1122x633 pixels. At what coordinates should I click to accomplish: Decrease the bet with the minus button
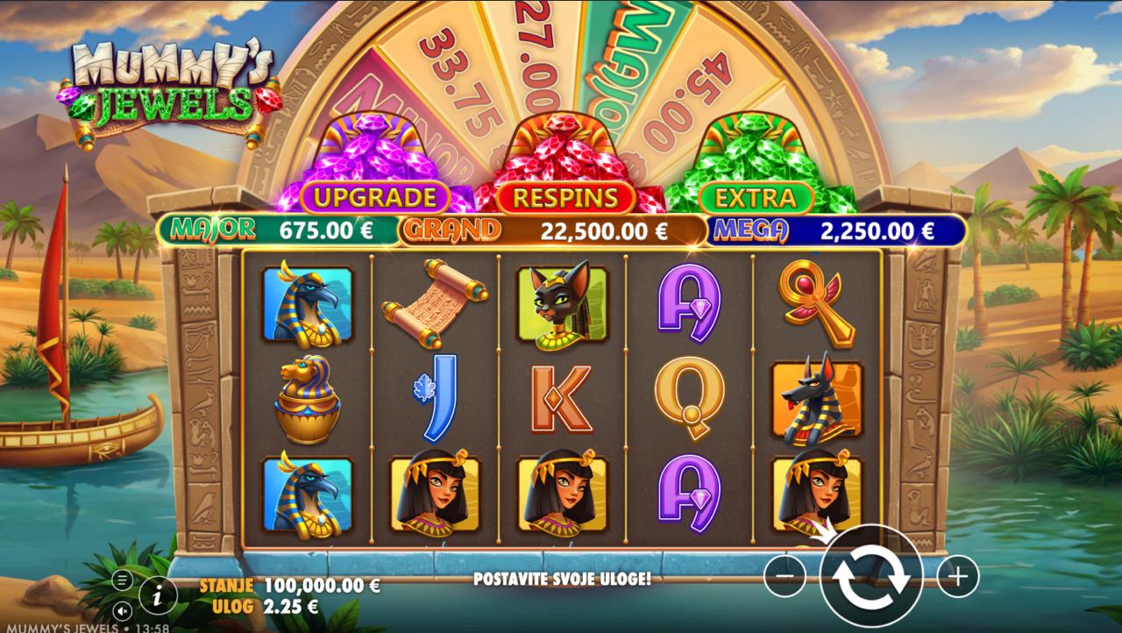pyautogui.click(x=785, y=576)
